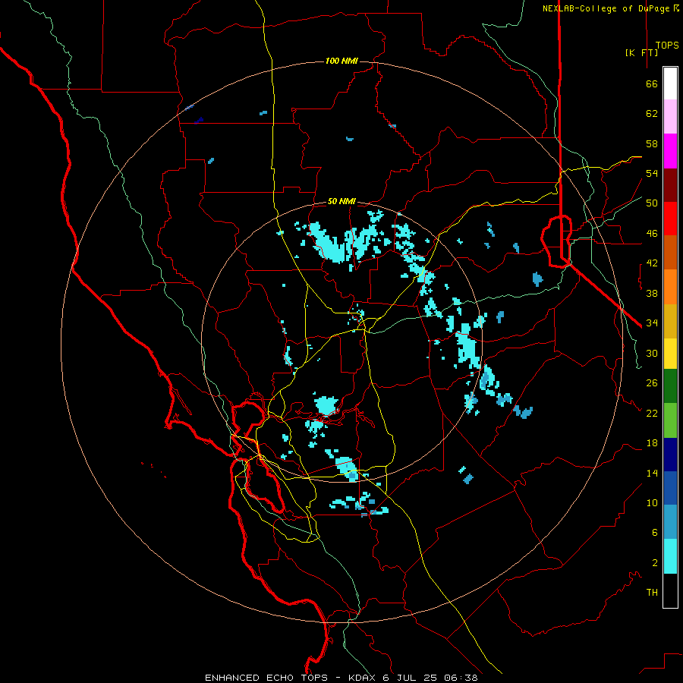683x683 pixels.
Task: Click the NEXLAB-College of DuPage header text
Action: tap(607, 8)
